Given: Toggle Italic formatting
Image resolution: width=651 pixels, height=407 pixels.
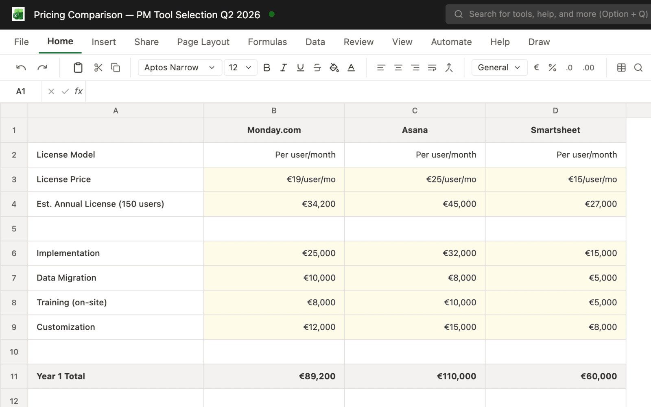Looking at the screenshot, I should [284, 67].
